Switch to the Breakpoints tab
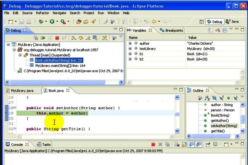248x165 pixels. 171,30
